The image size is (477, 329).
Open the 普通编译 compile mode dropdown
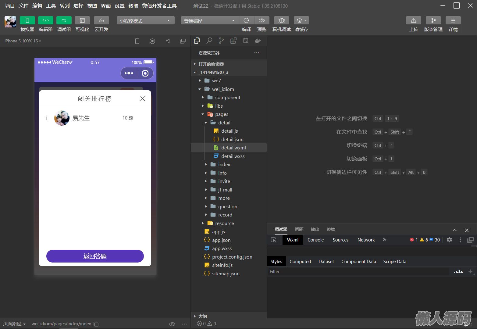coord(209,20)
